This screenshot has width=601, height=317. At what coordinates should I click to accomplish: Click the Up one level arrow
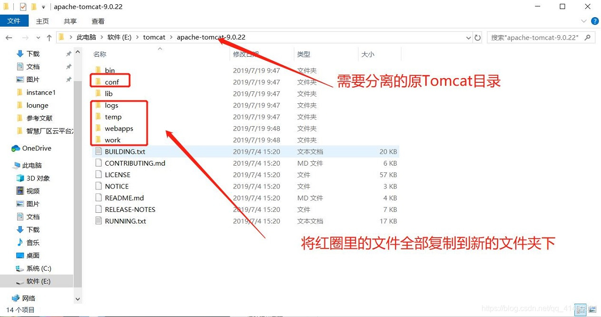click(x=49, y=38)
